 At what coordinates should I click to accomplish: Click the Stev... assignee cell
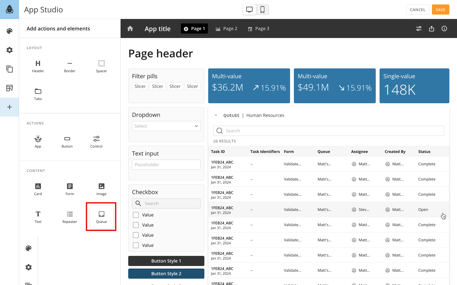tap(361, 210)
